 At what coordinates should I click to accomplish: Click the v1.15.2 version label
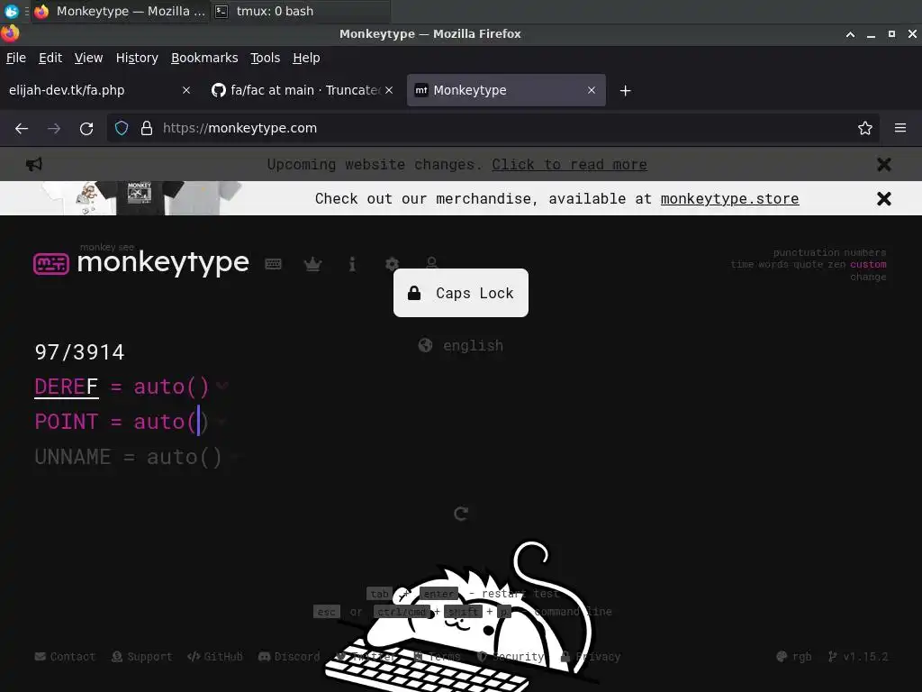pyautogui.click(x=858, y=657)
